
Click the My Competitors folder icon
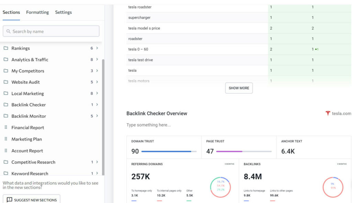coord(6,71)
